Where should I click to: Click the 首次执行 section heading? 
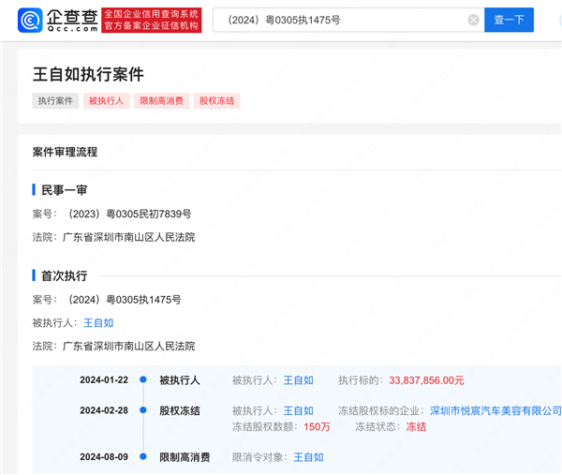tap(64, 275)
